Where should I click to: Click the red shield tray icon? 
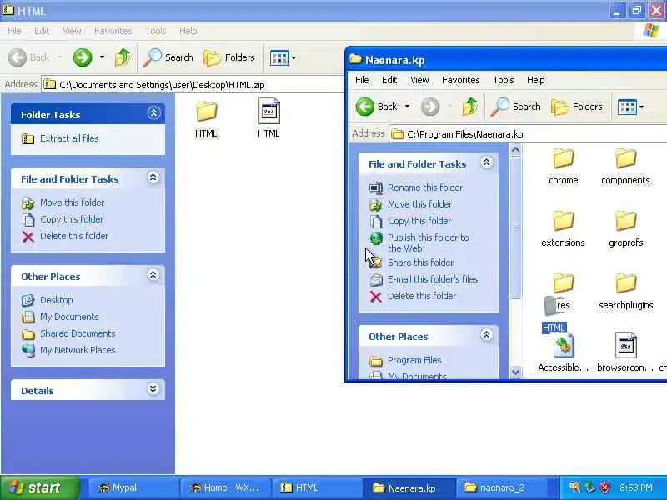tap(604, 487)
